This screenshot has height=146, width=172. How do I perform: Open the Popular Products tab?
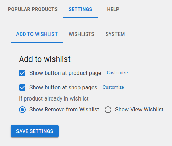(x=33, y=9)
